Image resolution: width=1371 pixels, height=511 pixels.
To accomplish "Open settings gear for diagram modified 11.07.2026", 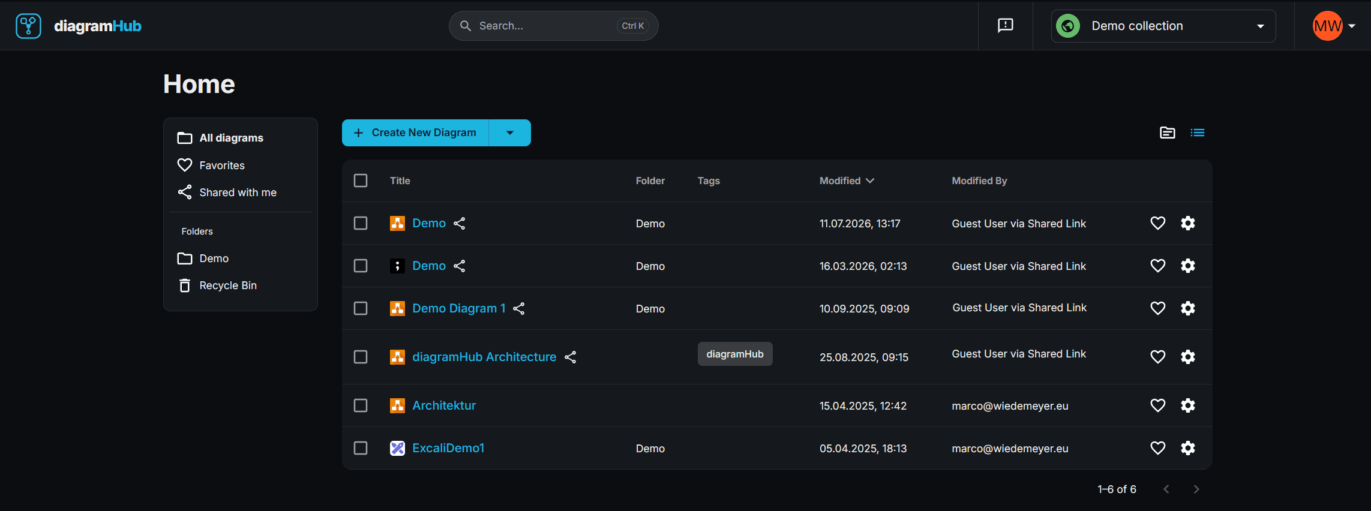I will (x=1188, y=223).
